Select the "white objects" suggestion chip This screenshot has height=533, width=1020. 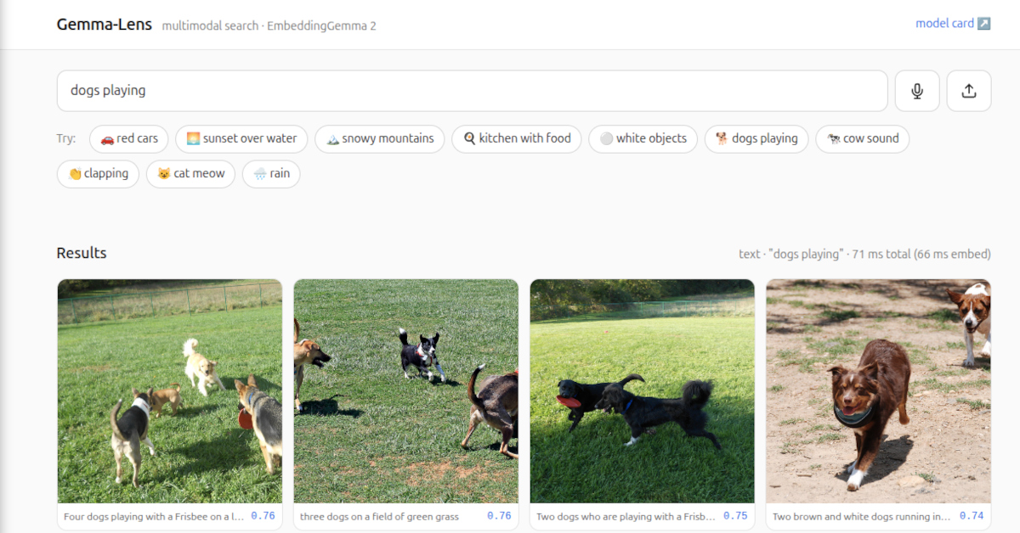click(643, 138)
